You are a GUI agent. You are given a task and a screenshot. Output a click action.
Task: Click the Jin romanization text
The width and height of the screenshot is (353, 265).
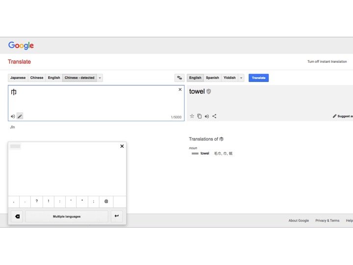(12, 127)
